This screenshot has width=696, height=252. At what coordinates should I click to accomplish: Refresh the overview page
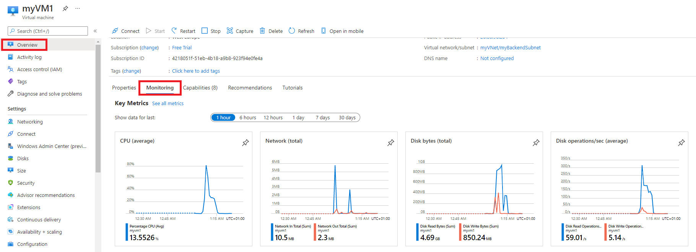point(301,31)
